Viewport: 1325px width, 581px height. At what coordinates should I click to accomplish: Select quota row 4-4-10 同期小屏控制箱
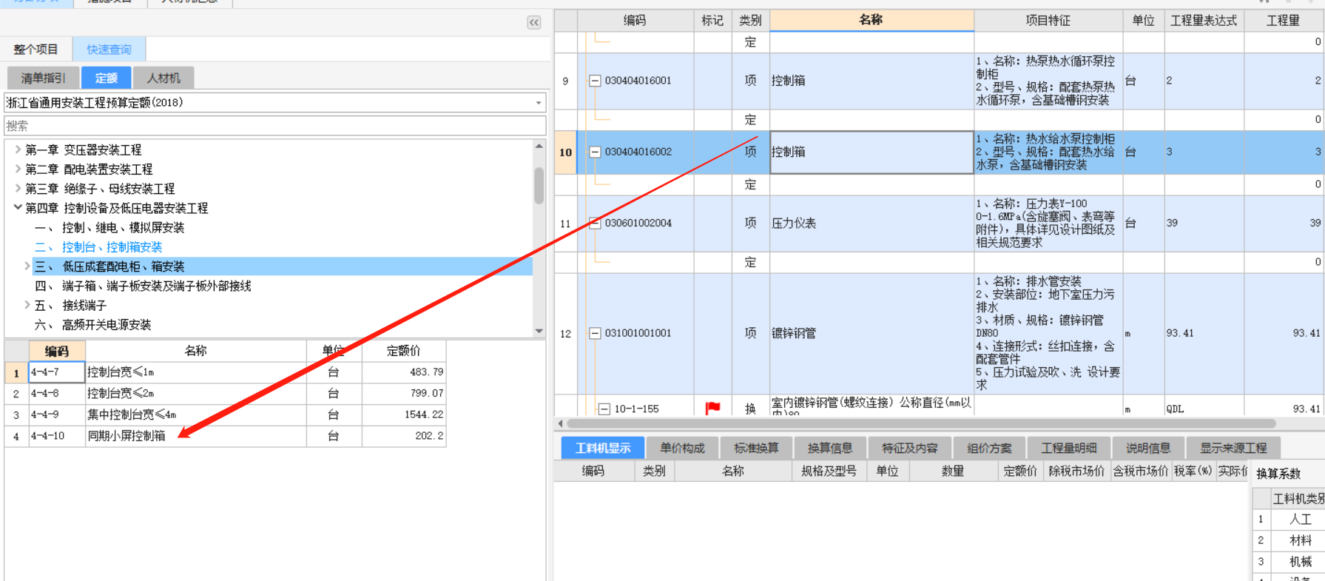tap(225, 436)
